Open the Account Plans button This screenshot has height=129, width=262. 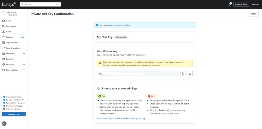(x=241, y=4)
